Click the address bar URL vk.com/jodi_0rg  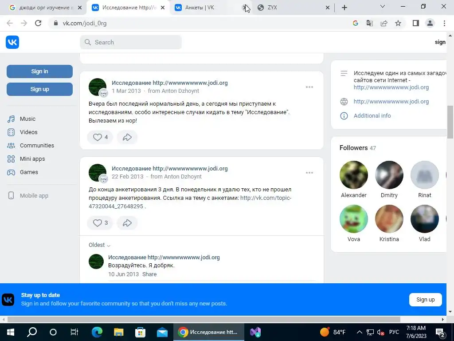click(85, 23)
